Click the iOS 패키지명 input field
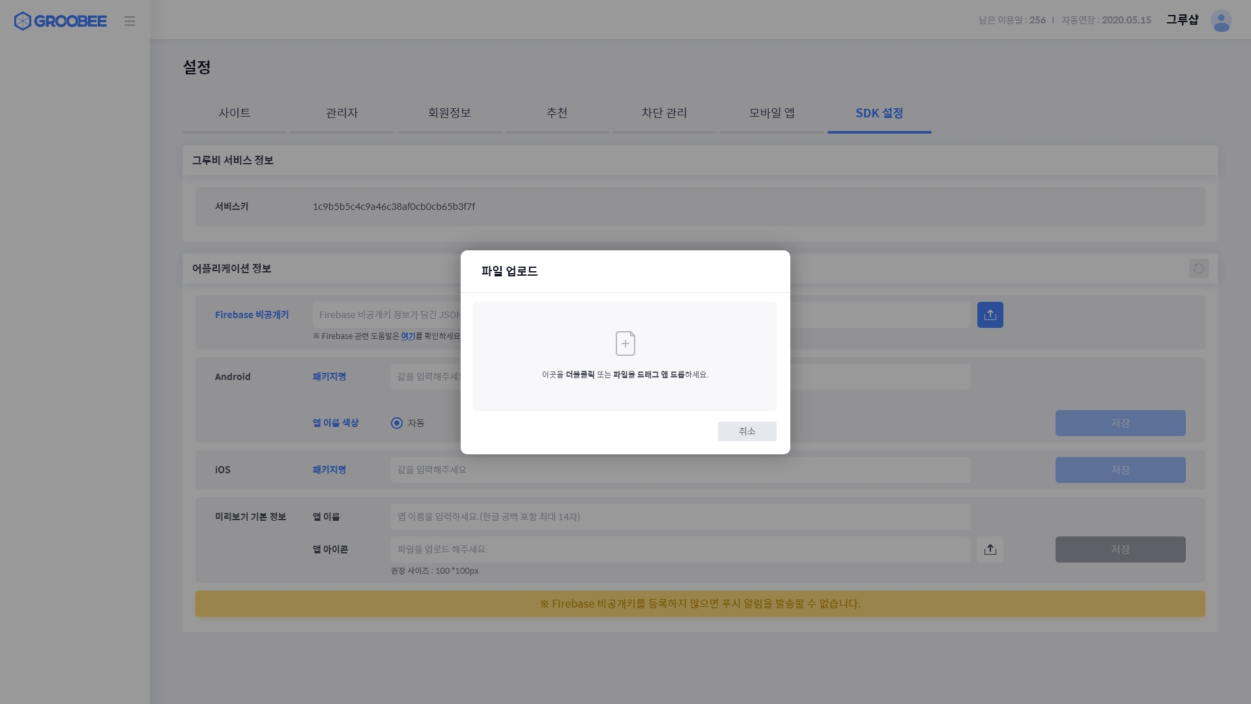Viewport: 1251px width, 704px height. coord(680,470)
